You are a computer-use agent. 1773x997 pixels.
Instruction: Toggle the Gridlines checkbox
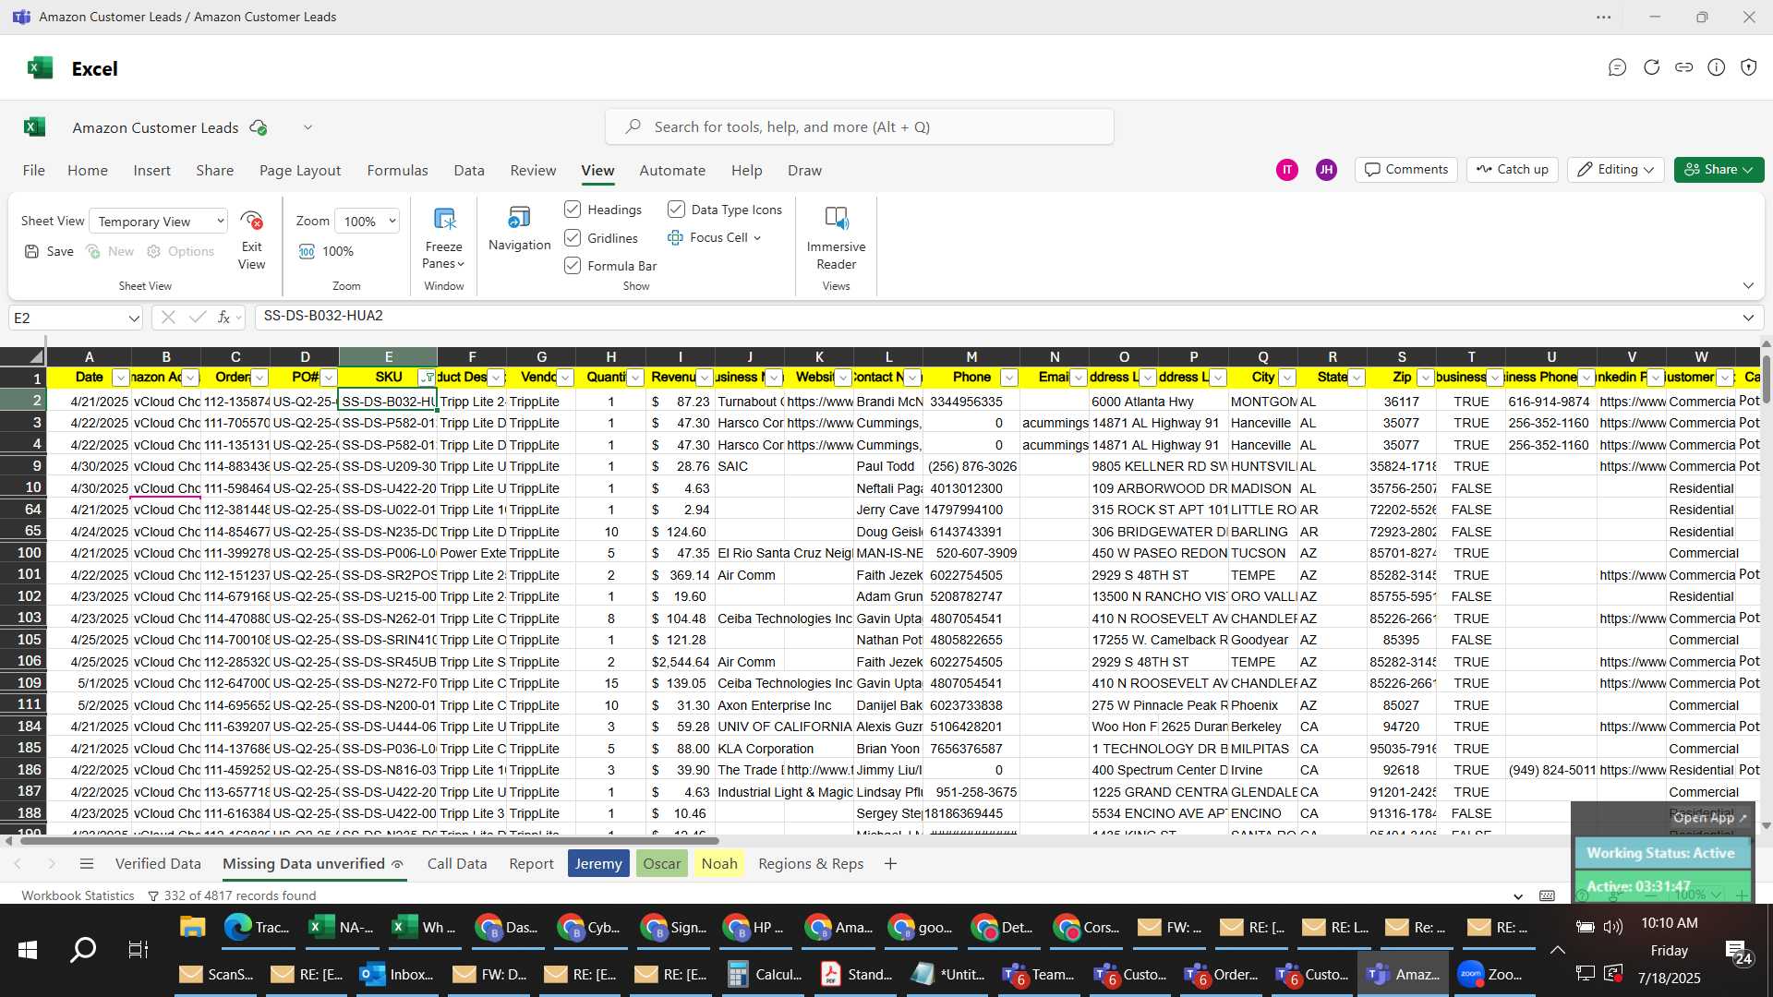click(x=573, y=237)
